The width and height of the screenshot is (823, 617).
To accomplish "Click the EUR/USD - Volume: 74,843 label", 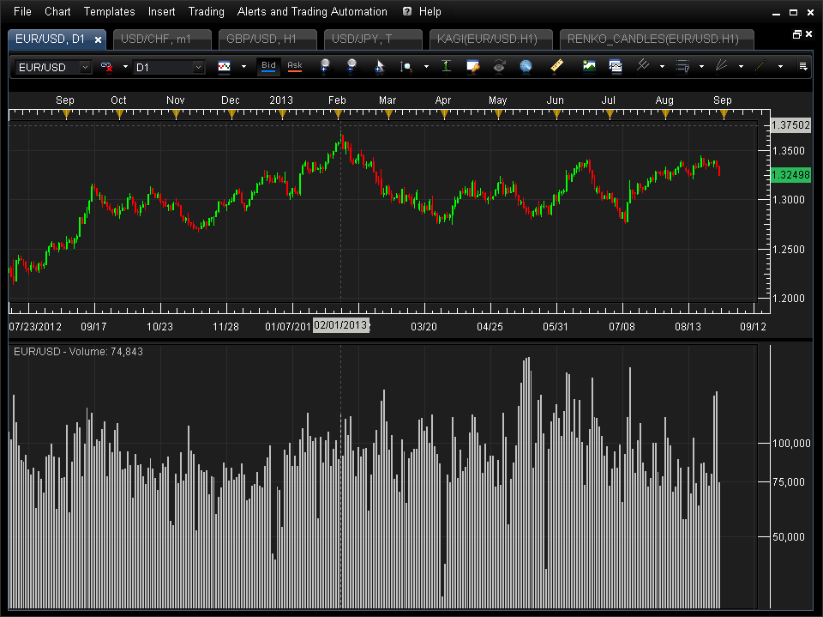I will [x=78, y=352].
